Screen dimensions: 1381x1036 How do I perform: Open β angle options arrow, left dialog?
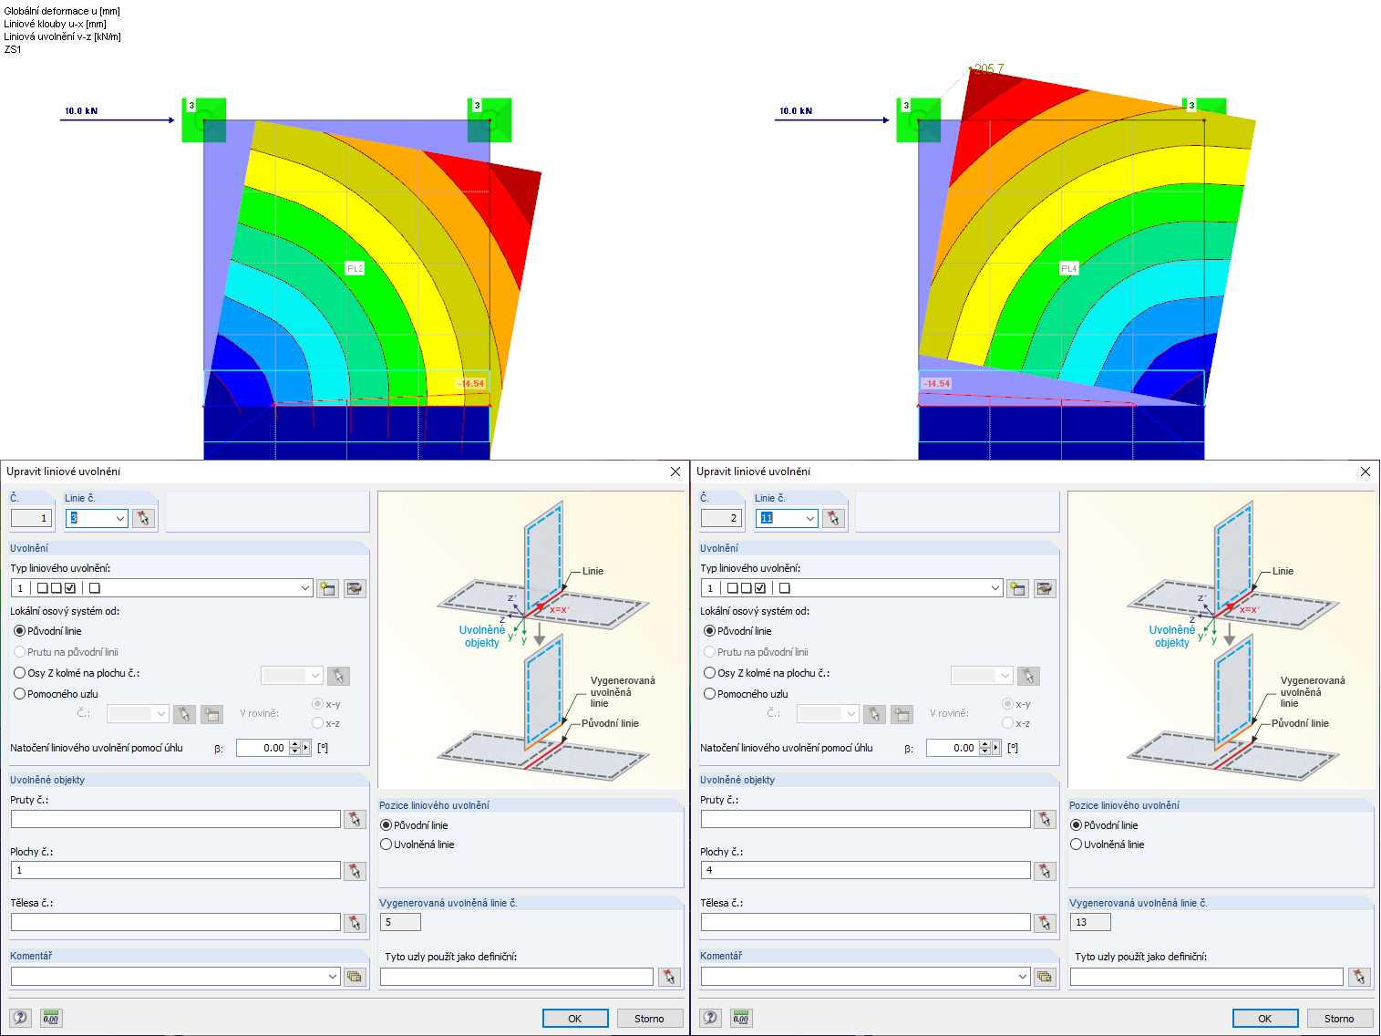click(x=306, y=748)
